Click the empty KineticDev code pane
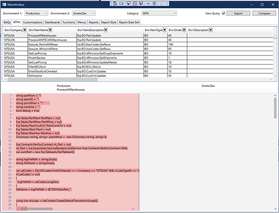The image size is (279, 213). click(x=206, y=152)
